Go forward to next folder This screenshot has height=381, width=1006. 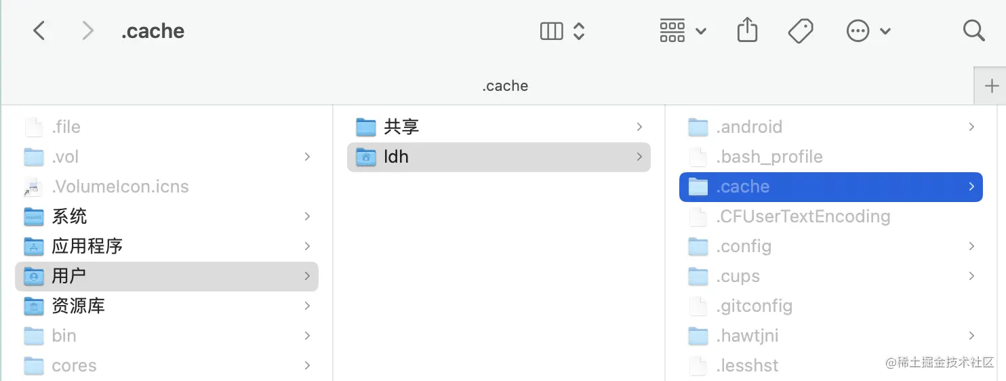[87, 31]
